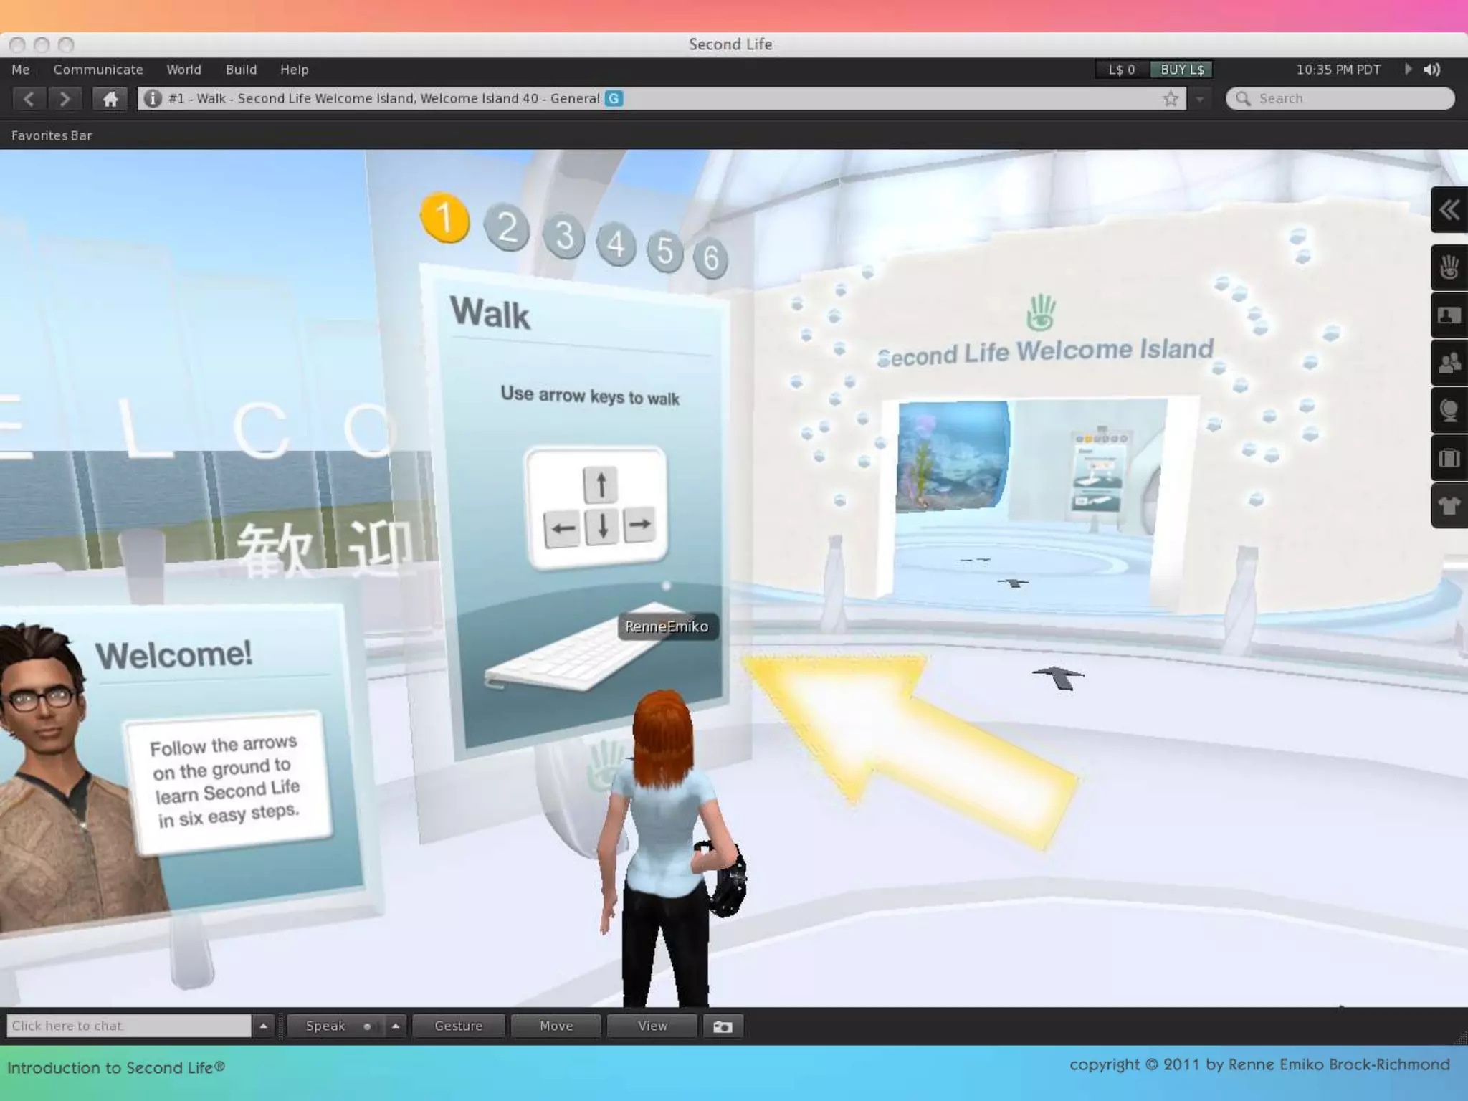
Task: Click the BUY L$ button
Action: [1181, 70]
